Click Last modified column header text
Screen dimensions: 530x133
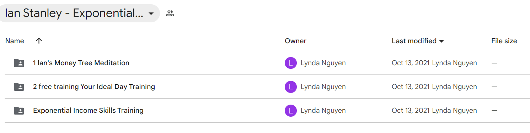(414, 41)
